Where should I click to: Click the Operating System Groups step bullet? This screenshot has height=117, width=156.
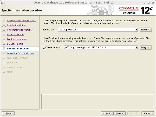(x=4, y=53)
